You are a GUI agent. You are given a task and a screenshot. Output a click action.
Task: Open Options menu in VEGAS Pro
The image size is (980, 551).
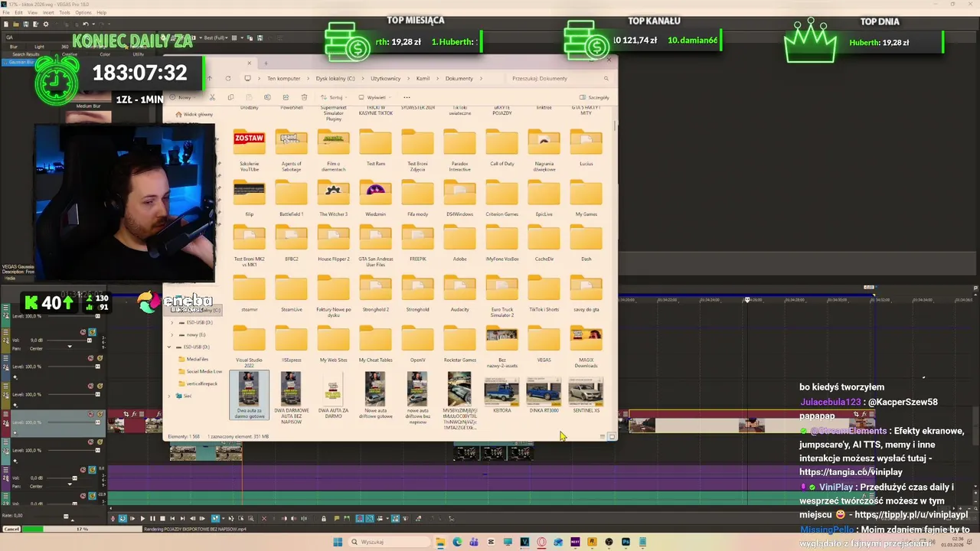(x=83, y=12)
